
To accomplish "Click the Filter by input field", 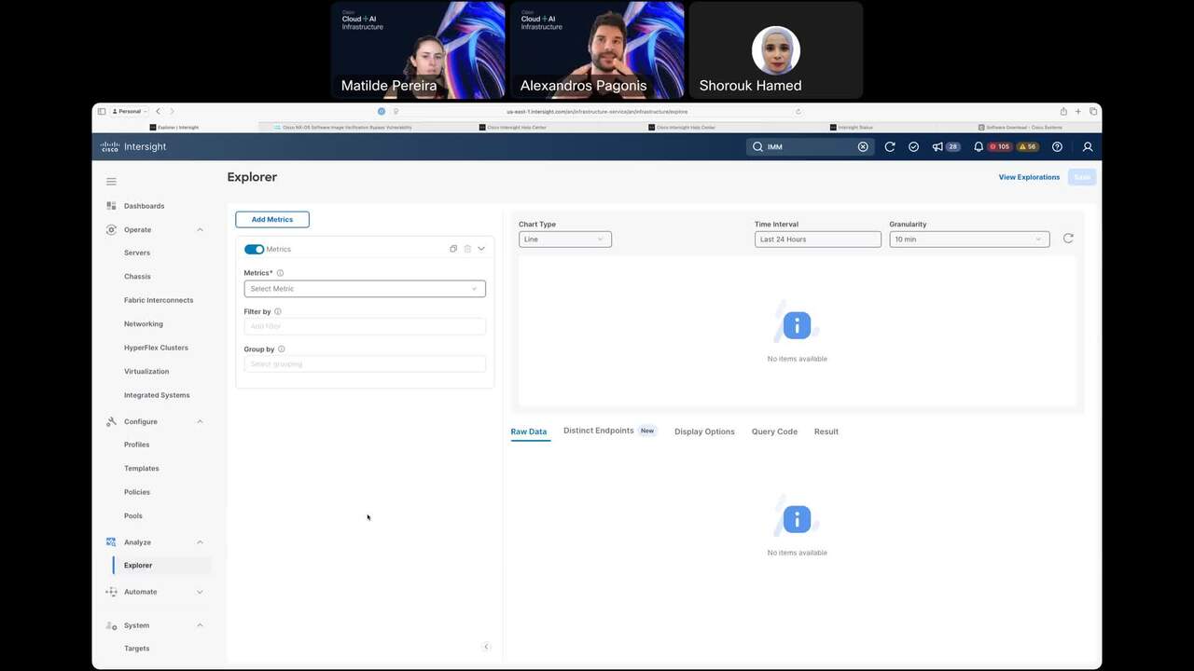I will pos(365,326).
